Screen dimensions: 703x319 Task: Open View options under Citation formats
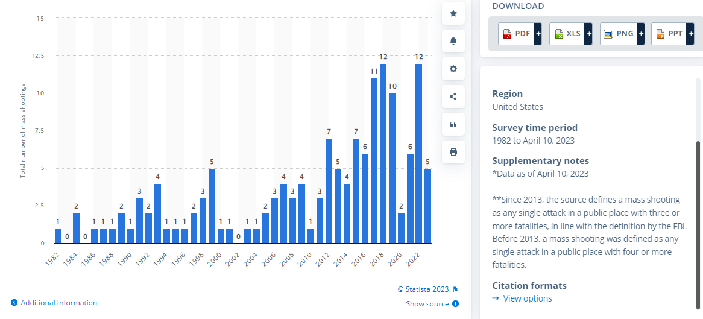coord(527,298)
